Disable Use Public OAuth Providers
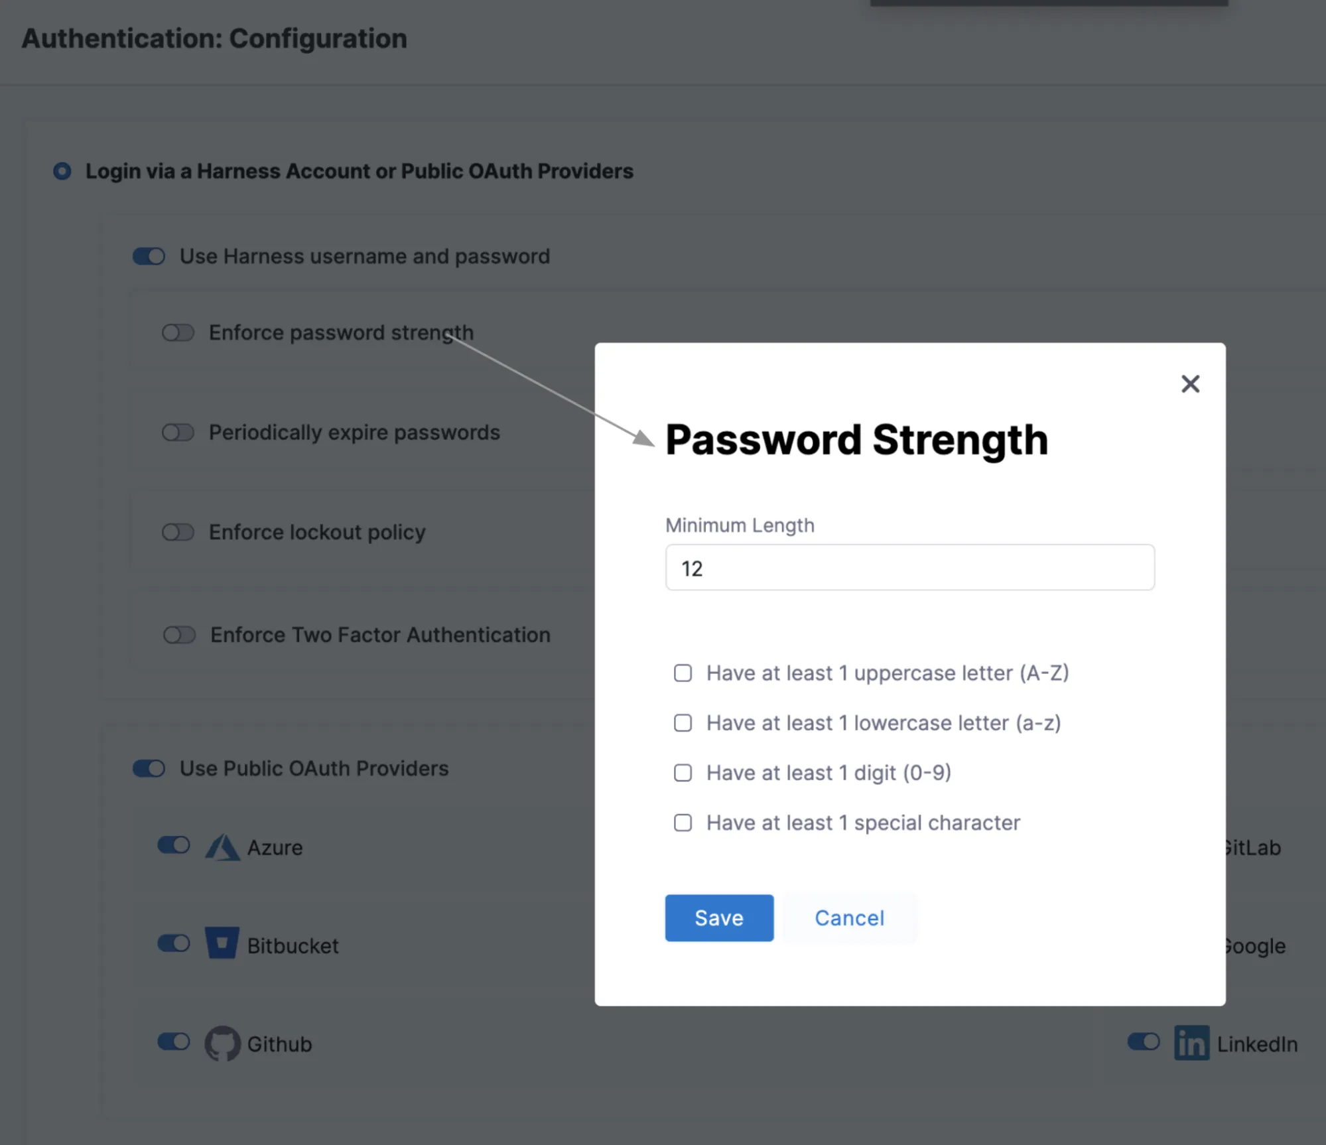The width and height of the screenshot is (1326, 1145). point(149,768)
